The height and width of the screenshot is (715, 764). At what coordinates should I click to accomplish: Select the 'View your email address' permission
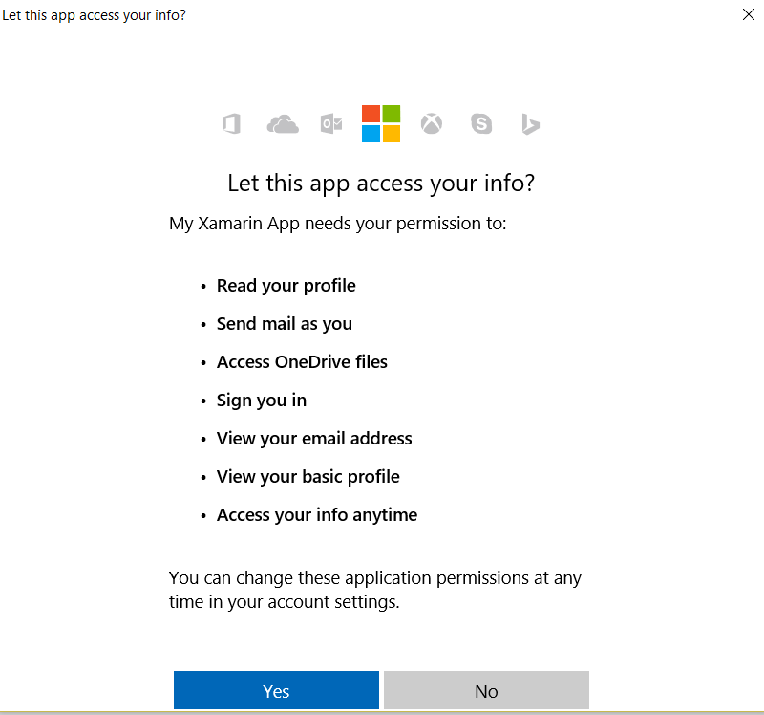point(314,439)
